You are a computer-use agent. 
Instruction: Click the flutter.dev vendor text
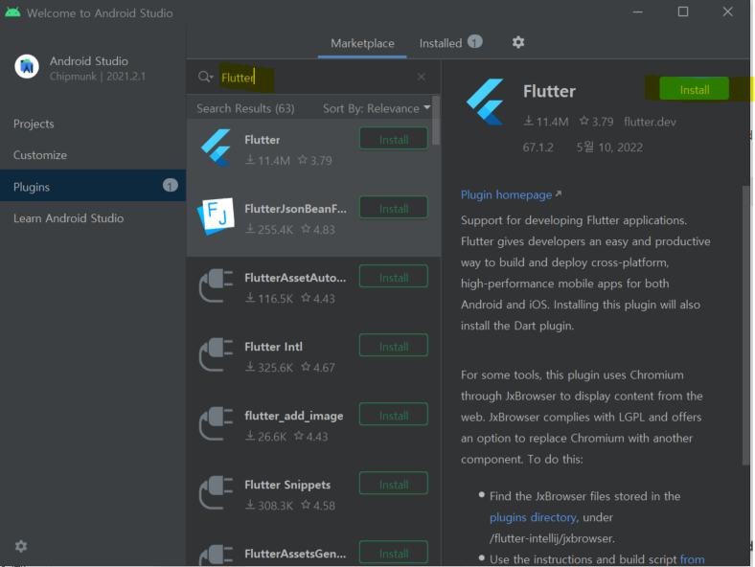[x=650, y=122]
